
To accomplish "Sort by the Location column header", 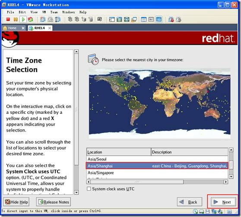I will 119,152.
